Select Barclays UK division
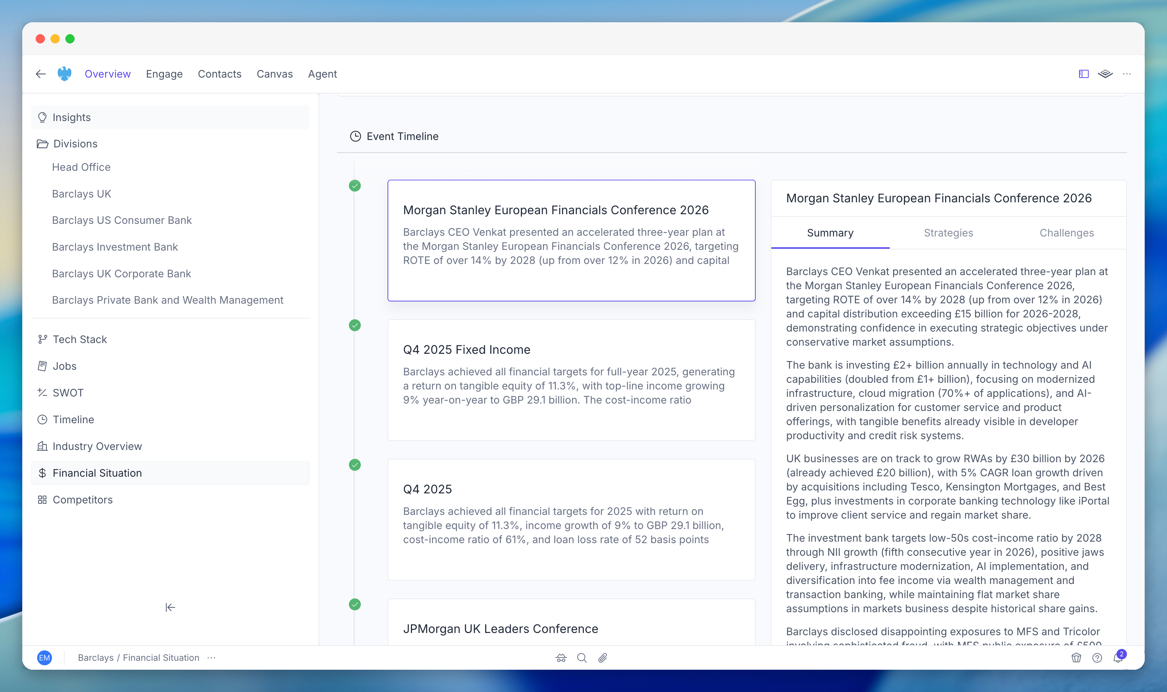Screen dimensions: 1167x692 [82, 193]
